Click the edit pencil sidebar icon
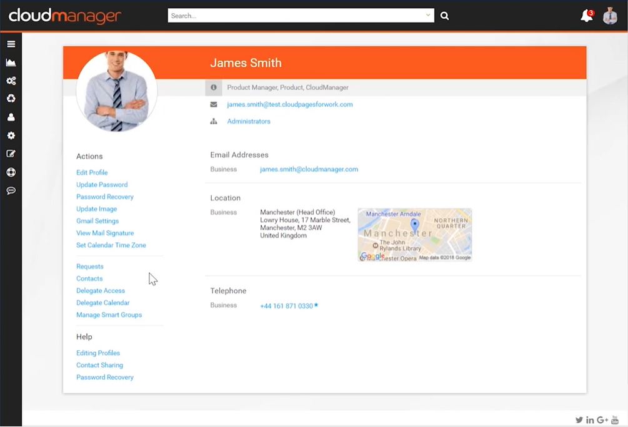 tap(11, 154)
